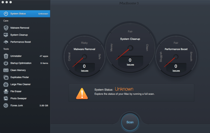The height and width of the screenshot is (133, 210).
Task: Click the 'System Status:' label in panel
Action: 104,90
